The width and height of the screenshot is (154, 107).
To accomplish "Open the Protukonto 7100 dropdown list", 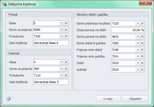I will [x=62, y=36].
